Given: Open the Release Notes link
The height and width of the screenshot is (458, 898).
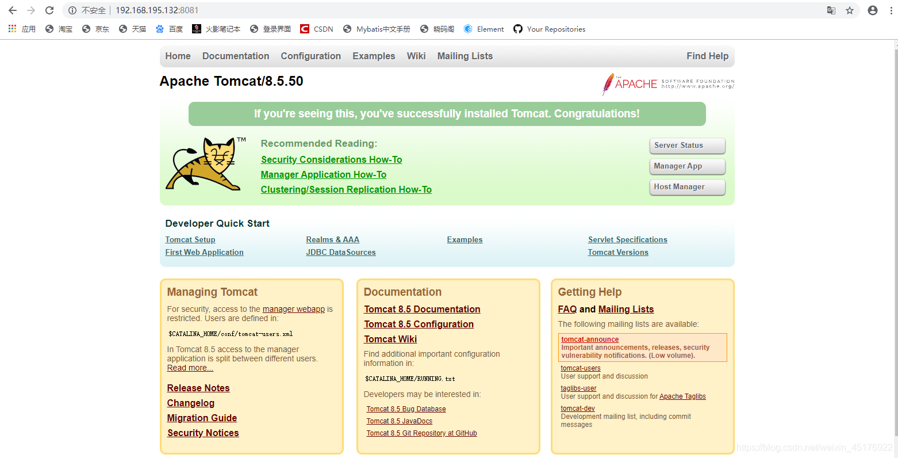Looking at the screenshot, I should 198,388.
